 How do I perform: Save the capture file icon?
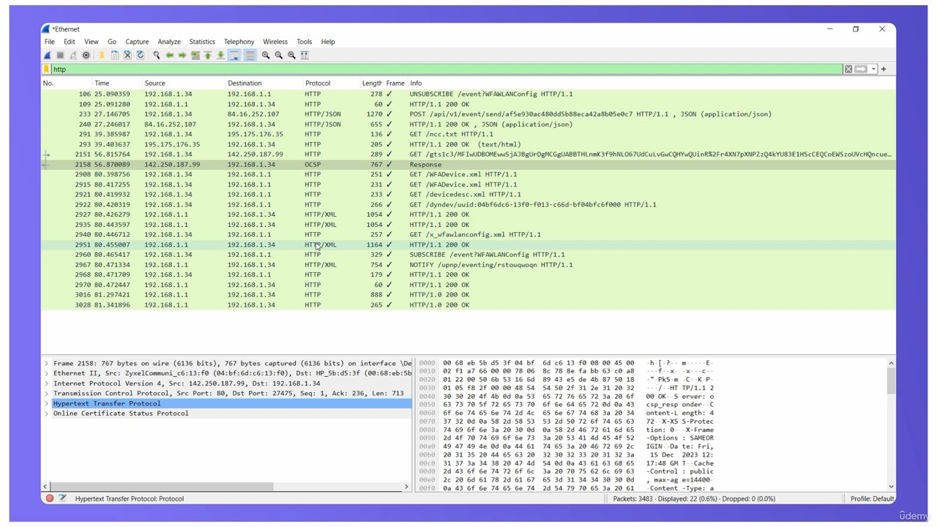[x=115, y=55]
